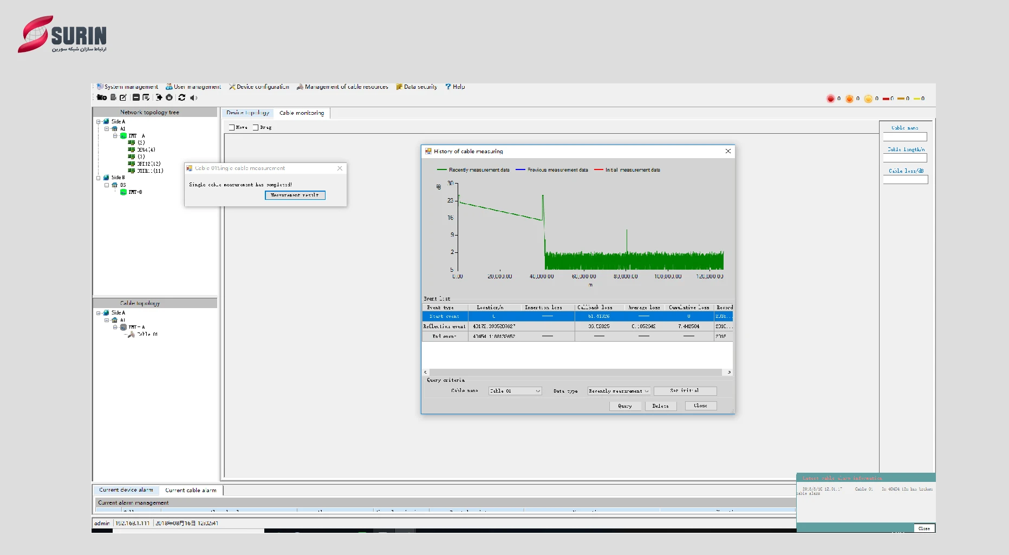Click the green device icon of FMT-B
1009x555 pixels.
click(x=123, y=192)
